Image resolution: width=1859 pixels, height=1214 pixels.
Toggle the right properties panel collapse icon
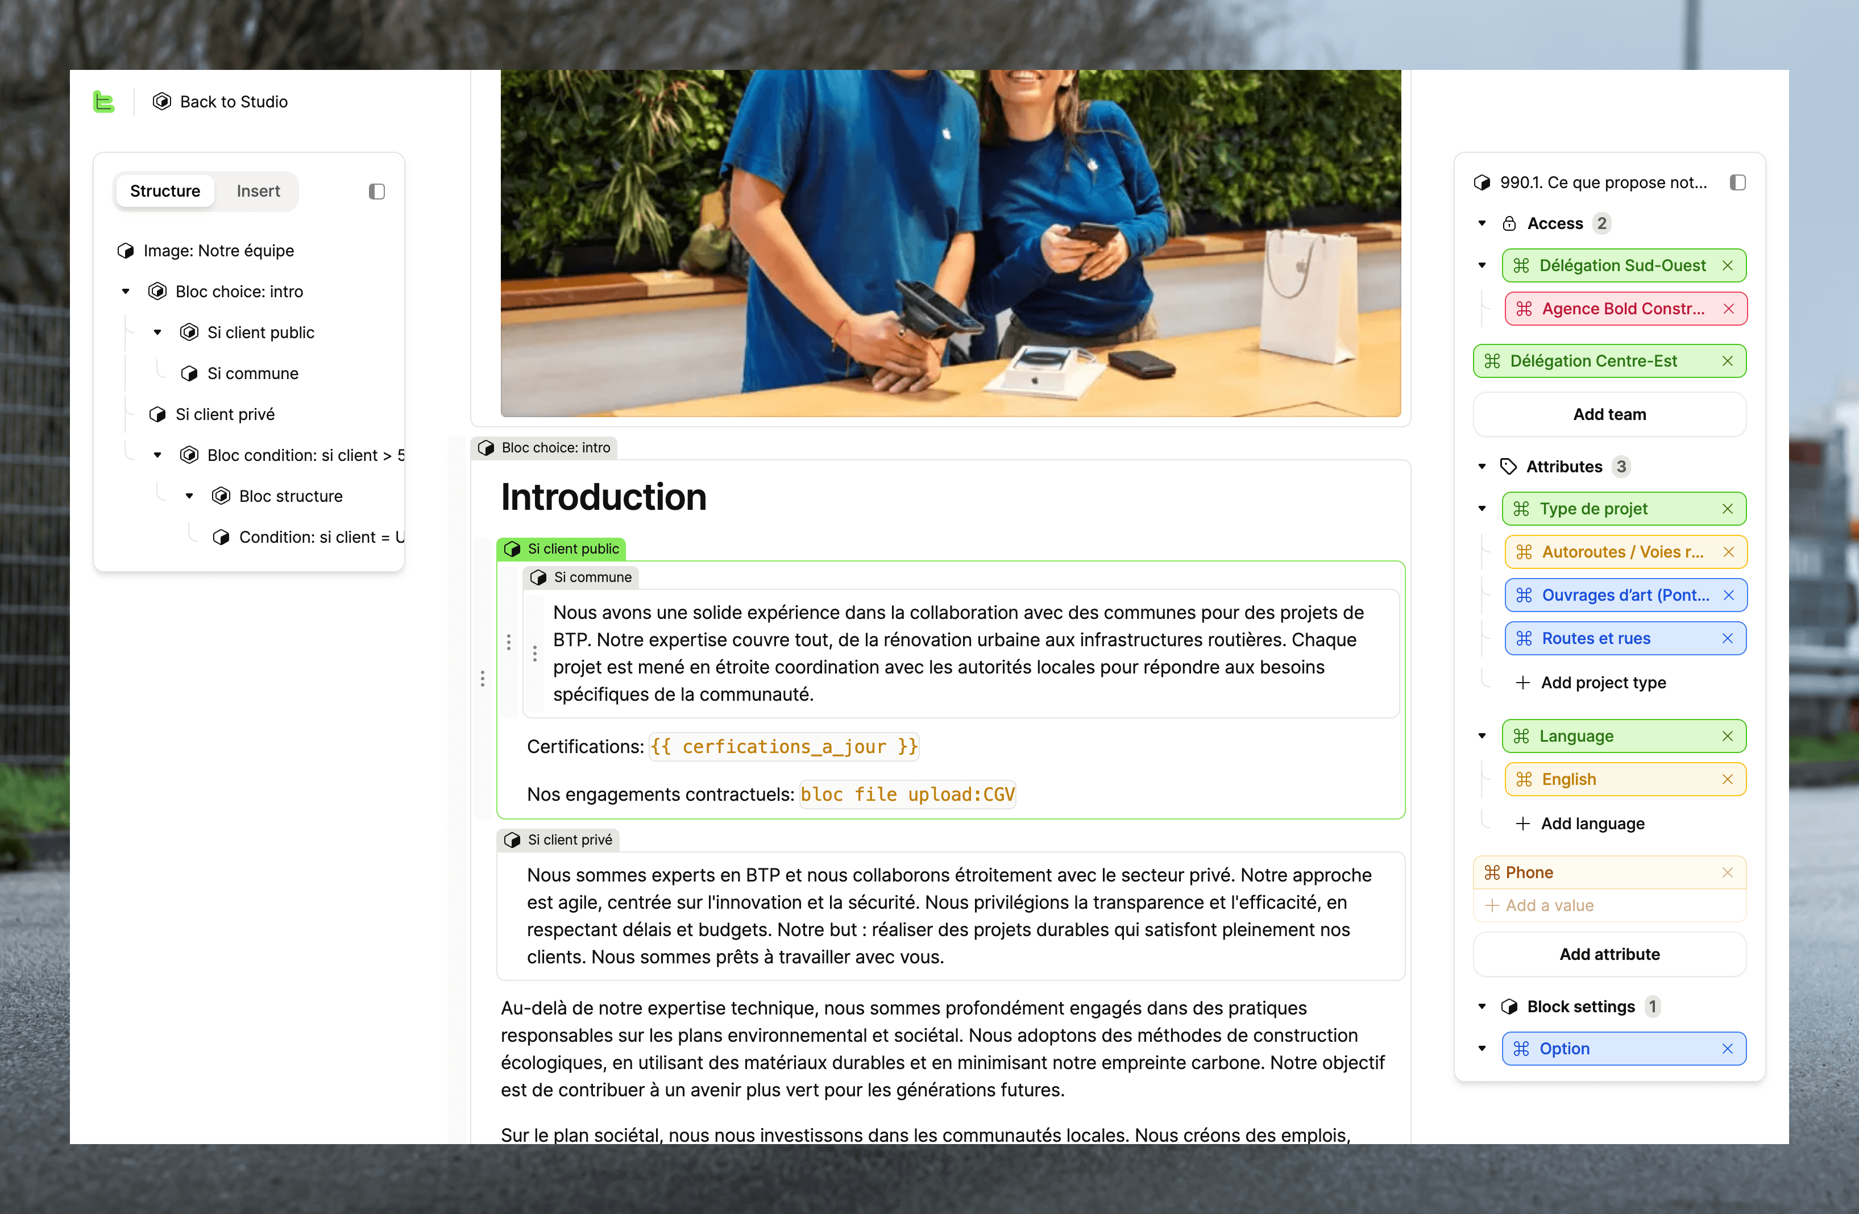tap(1737, 182)
